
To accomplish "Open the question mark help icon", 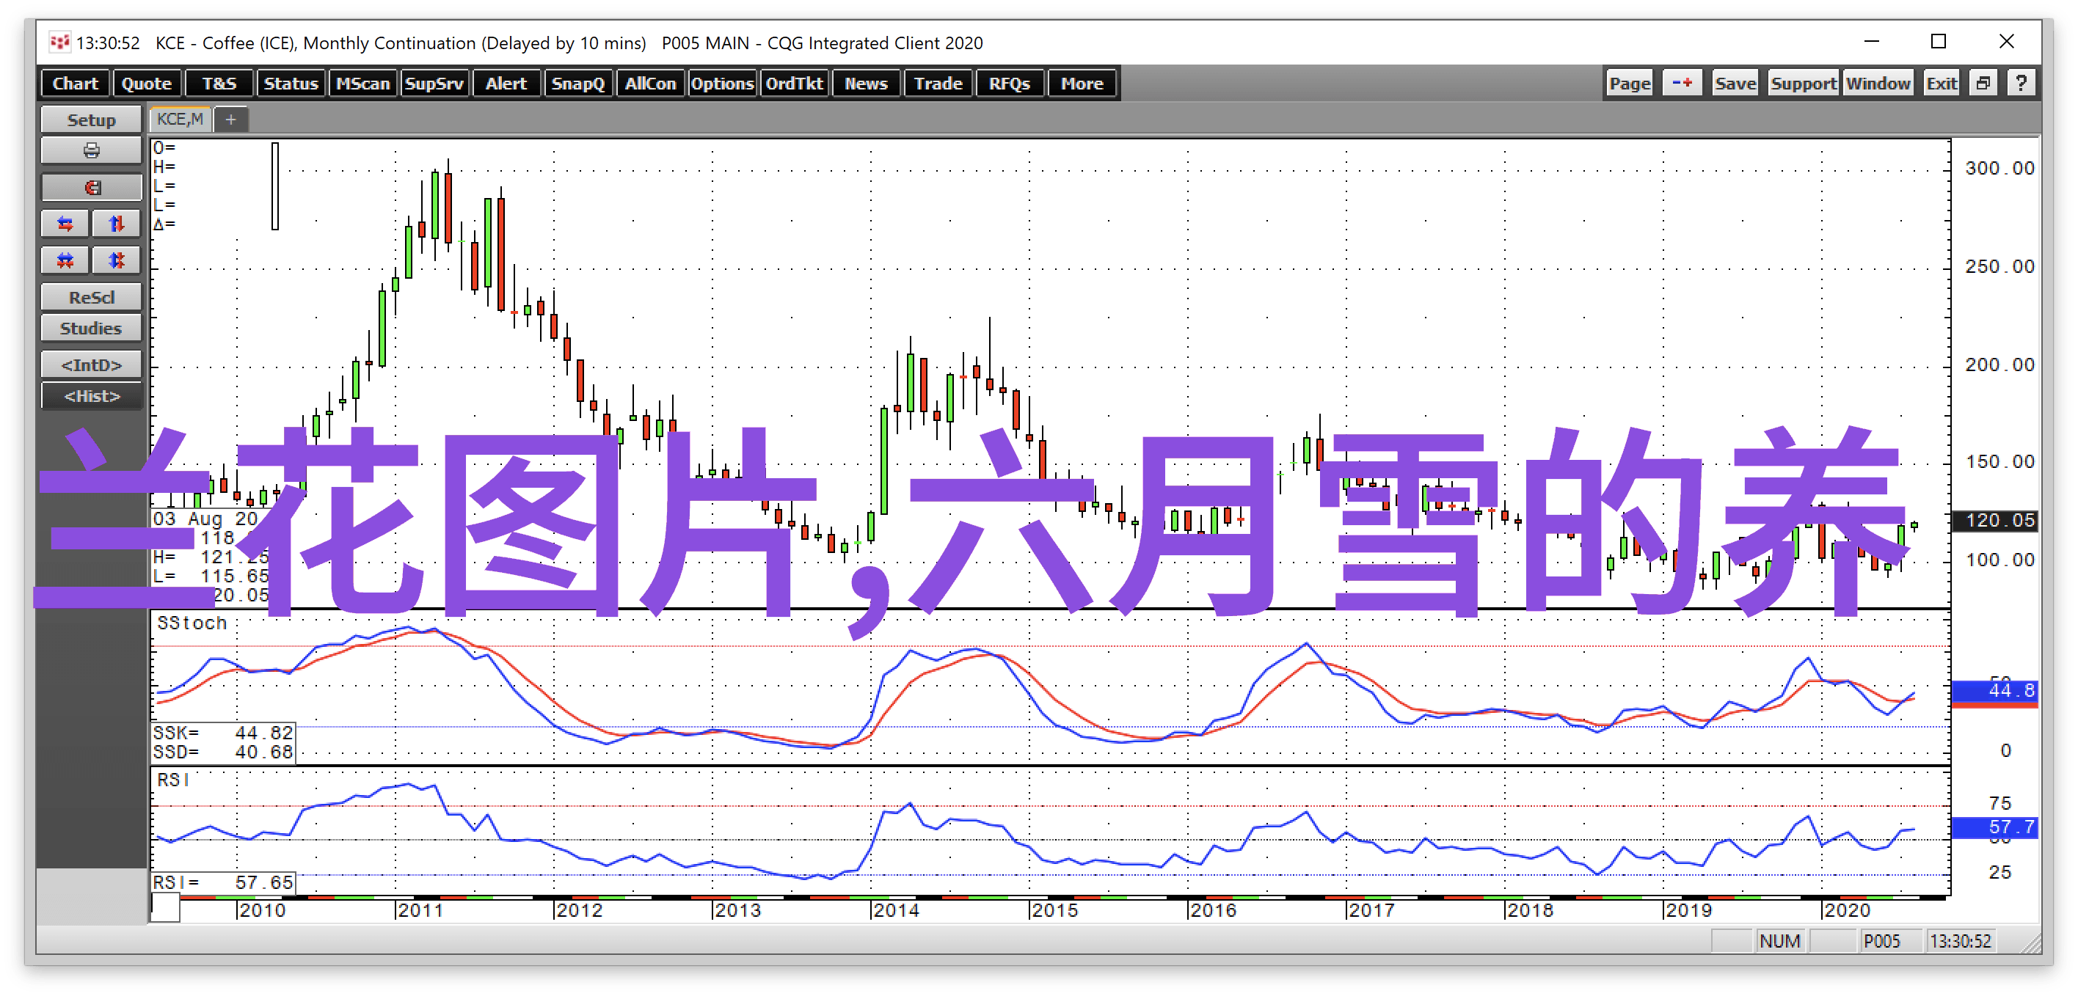I will [2021, 83].
